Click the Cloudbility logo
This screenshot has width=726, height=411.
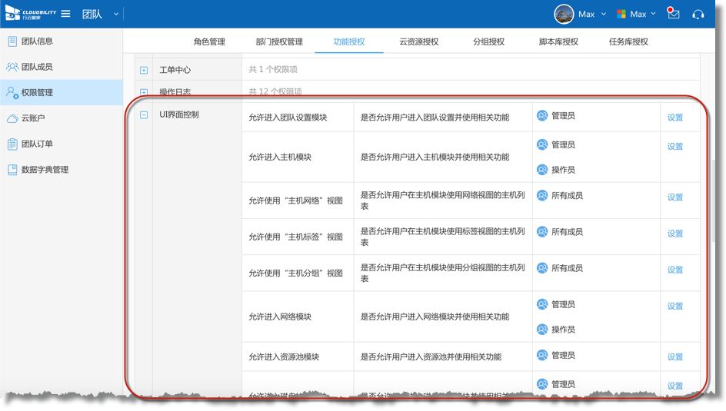tap(31, 14)
